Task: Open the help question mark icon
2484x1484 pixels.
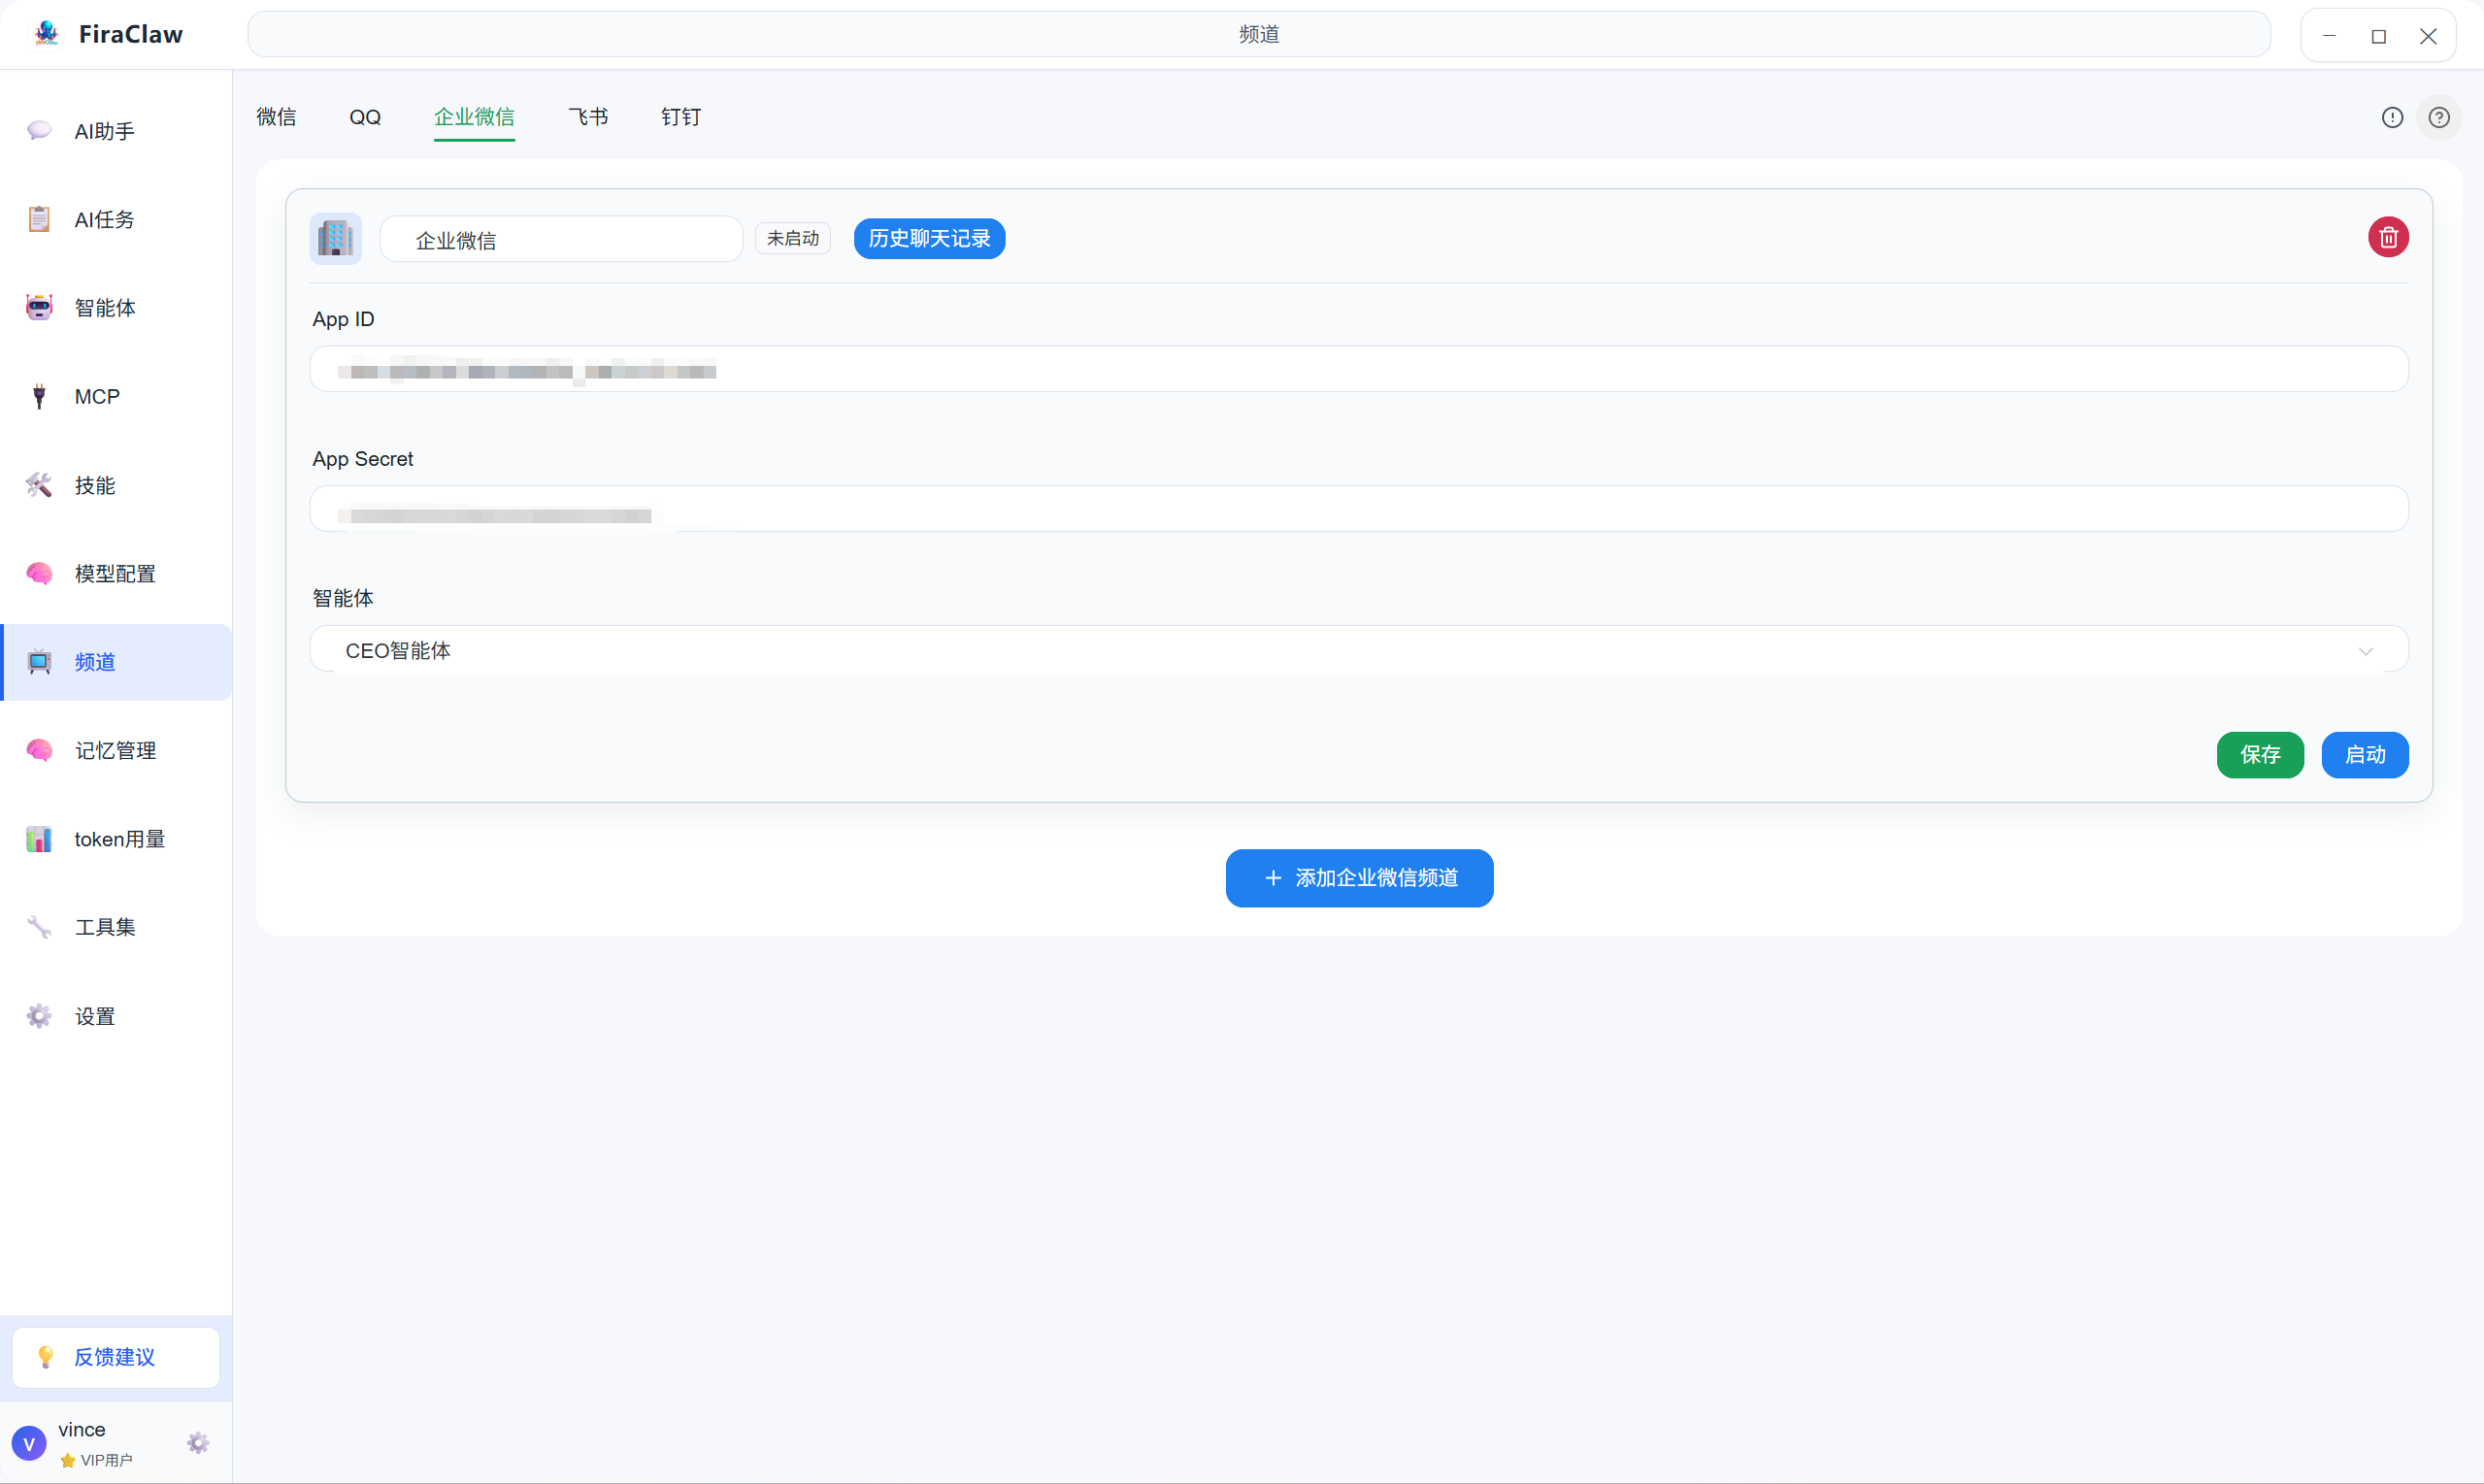Action: pos(2439,118)
